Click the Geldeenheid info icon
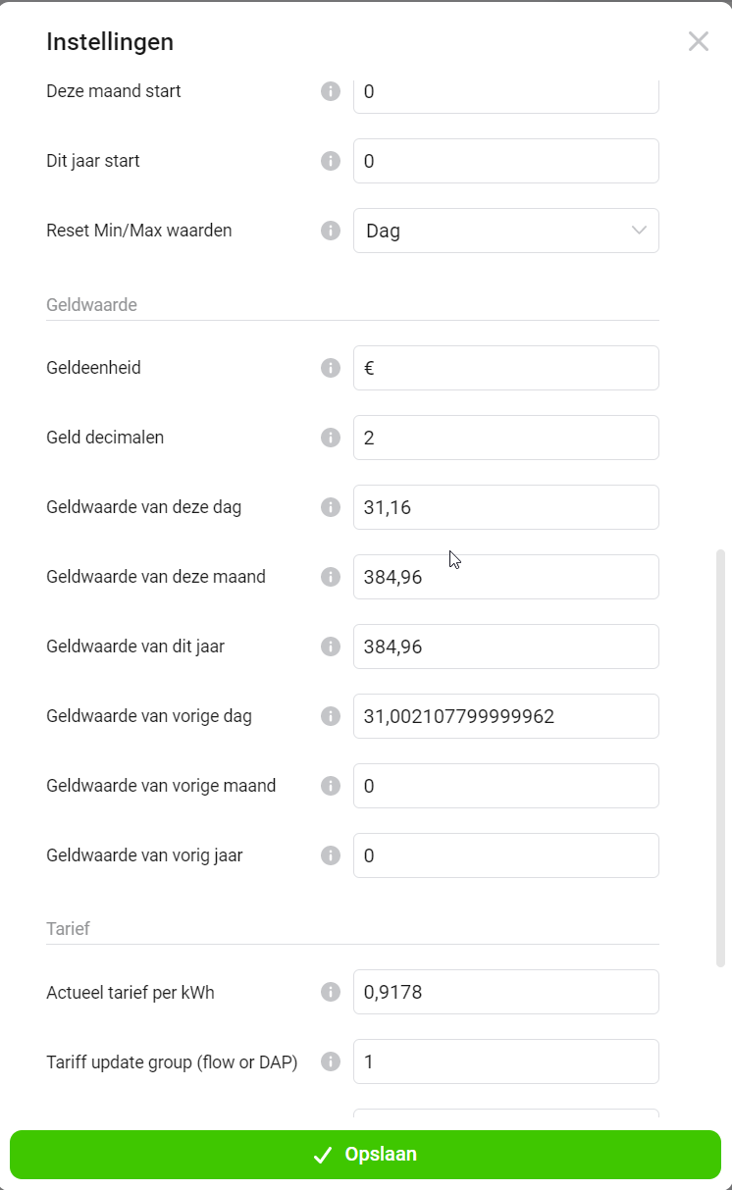This screenshot has width=732, height=1190. [x=331, y=368]
